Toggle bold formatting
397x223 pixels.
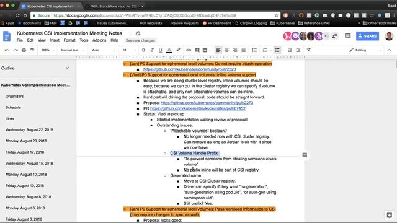(143, 50)
